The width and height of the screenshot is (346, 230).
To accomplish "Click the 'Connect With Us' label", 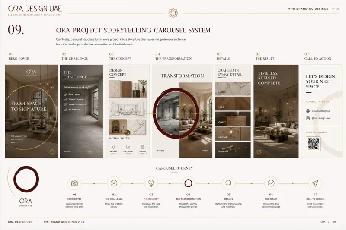I will (317, 102).
